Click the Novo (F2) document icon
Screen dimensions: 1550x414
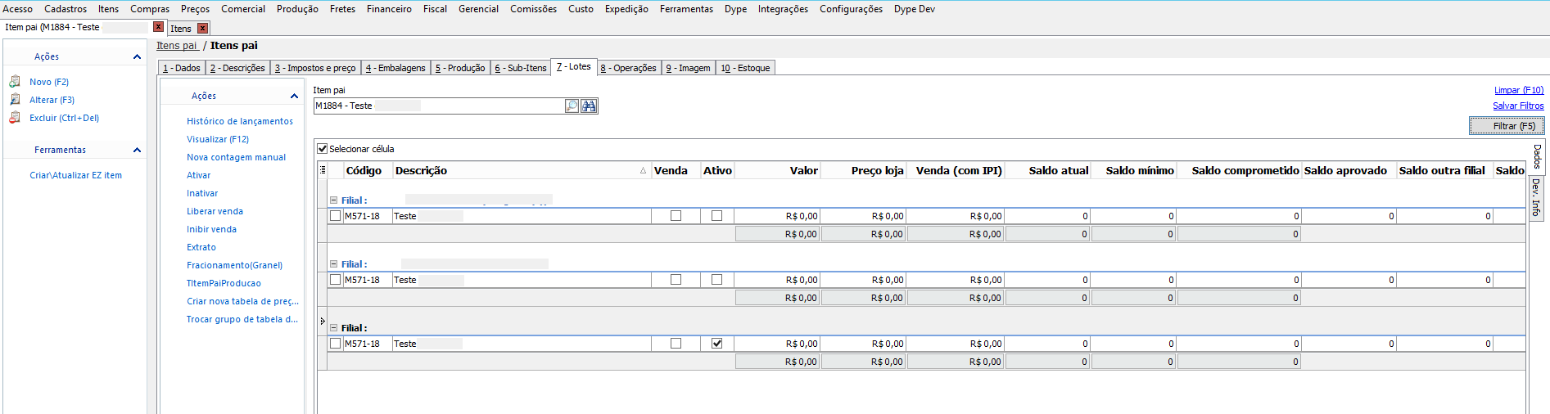[x=15, y=82]
